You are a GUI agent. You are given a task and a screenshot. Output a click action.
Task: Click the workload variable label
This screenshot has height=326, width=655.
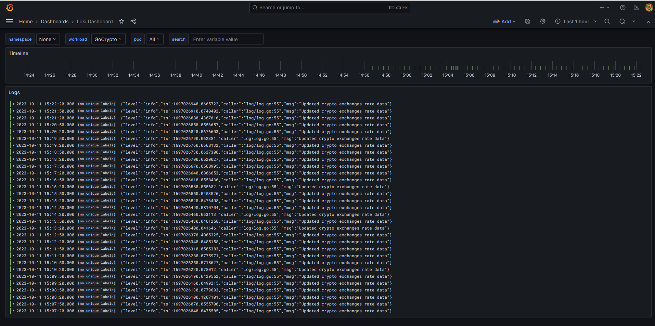pyautogui.click(x=78, y=39)
